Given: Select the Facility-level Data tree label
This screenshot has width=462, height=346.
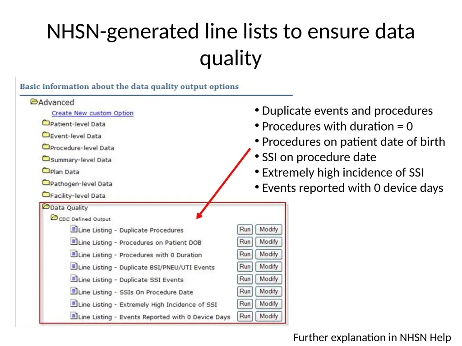Looking at the screenshot, I should coord(78,196).
